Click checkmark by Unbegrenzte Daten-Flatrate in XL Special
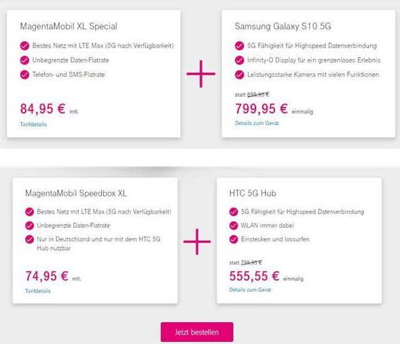 coord(24,60)
